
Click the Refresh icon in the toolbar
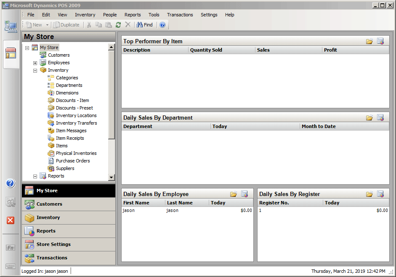tap(118, 25)
